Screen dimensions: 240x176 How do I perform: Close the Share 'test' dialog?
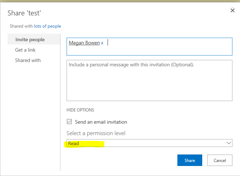pyautogui.click(x=232, y=11)
